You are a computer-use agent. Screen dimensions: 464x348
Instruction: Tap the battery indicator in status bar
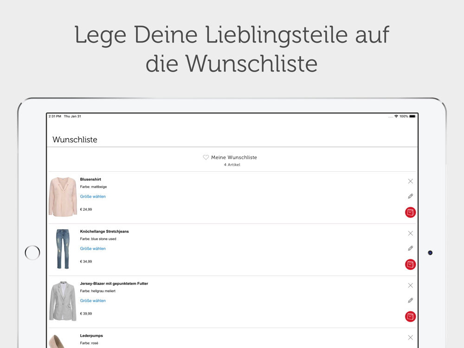pos(412,116)
